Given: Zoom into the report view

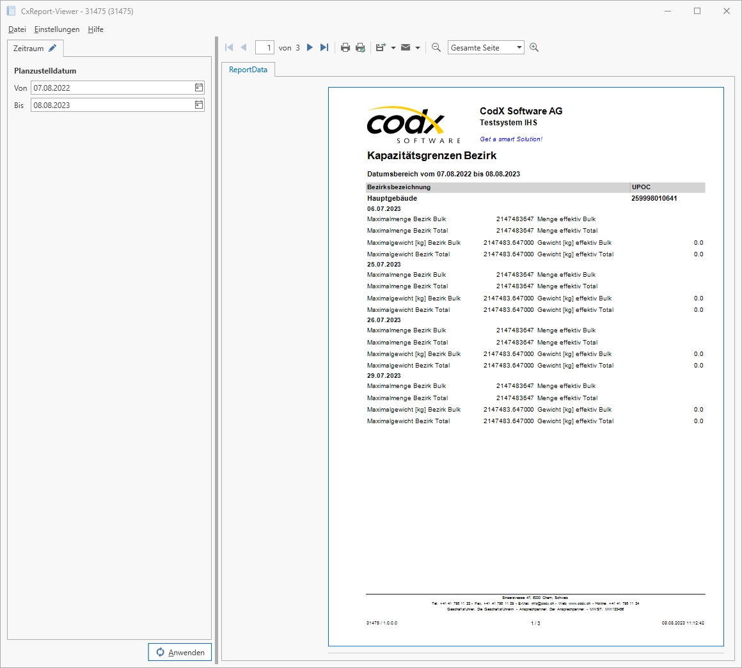Looking at the screenshot, I should tap(533, 47).
